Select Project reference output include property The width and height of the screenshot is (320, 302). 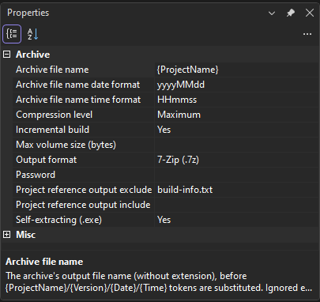pyautogui.click(x=84, y=205)
